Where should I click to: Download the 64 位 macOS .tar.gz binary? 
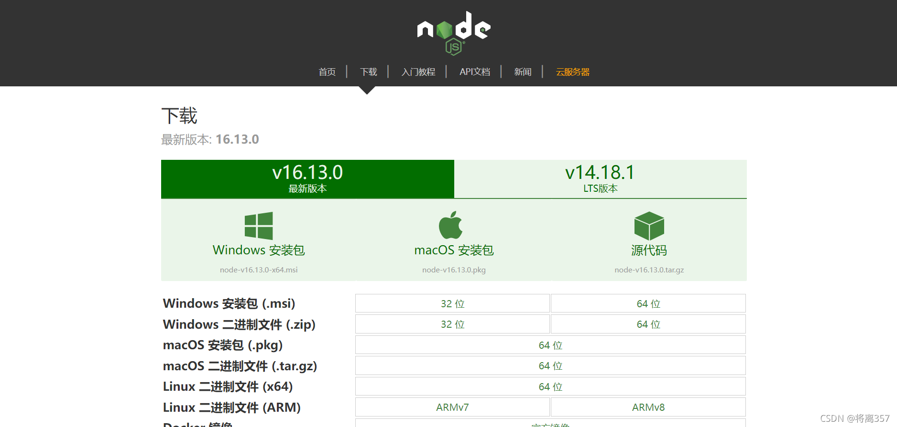pyautogui.click(x=550, y=365)
